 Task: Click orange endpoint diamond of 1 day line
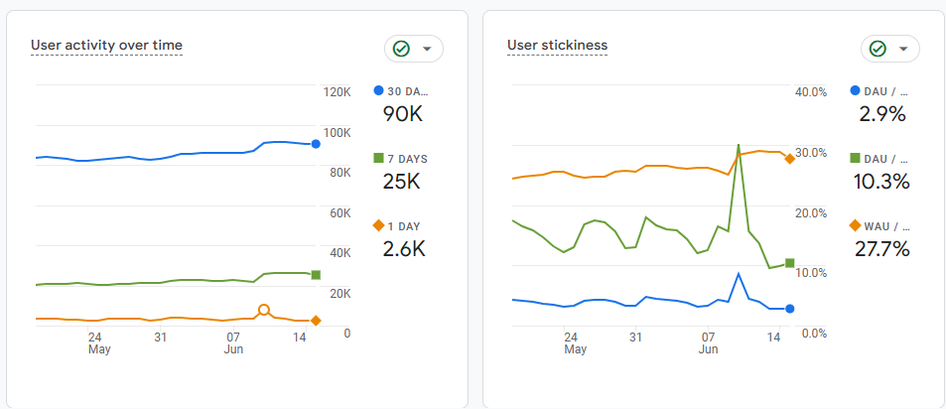[316, 321]
